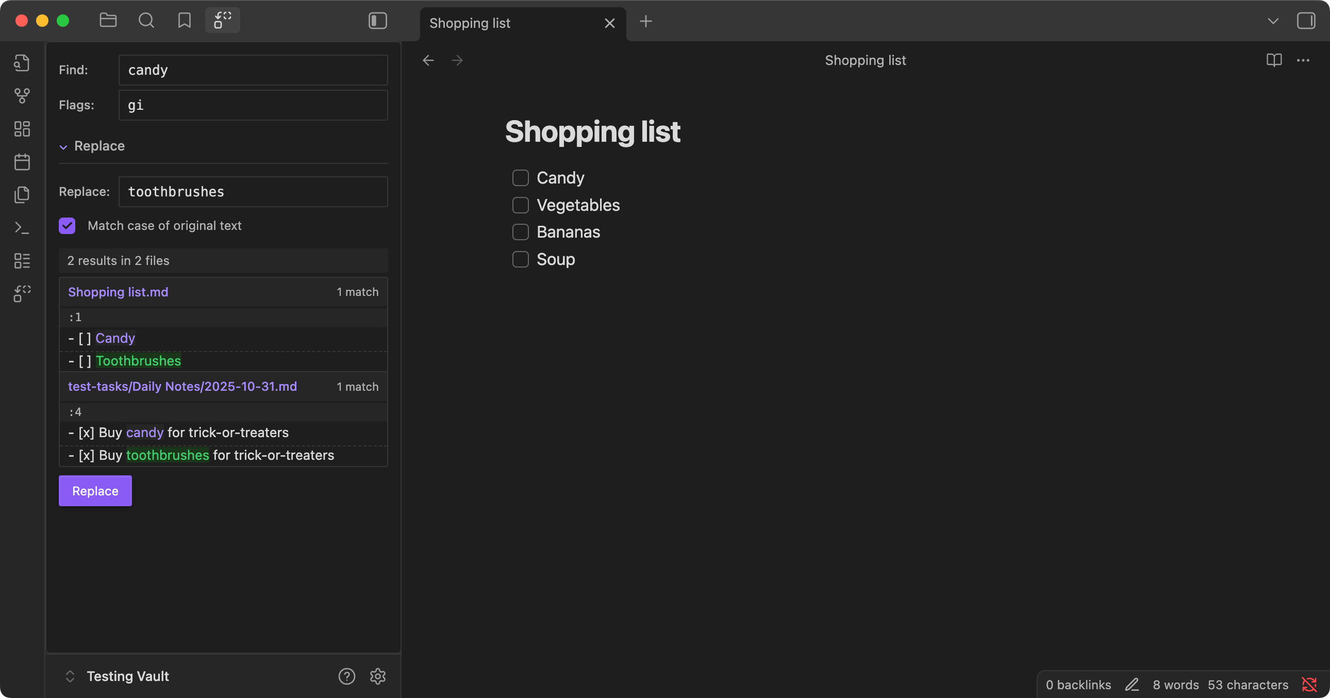Image resolution: width=1330 pixels, height=698 pixels.
Task: Open the vault switcher chevrons
Action: (70, 676)
